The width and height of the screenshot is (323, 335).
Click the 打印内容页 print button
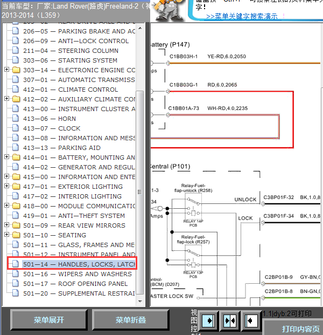click(300, 329)
